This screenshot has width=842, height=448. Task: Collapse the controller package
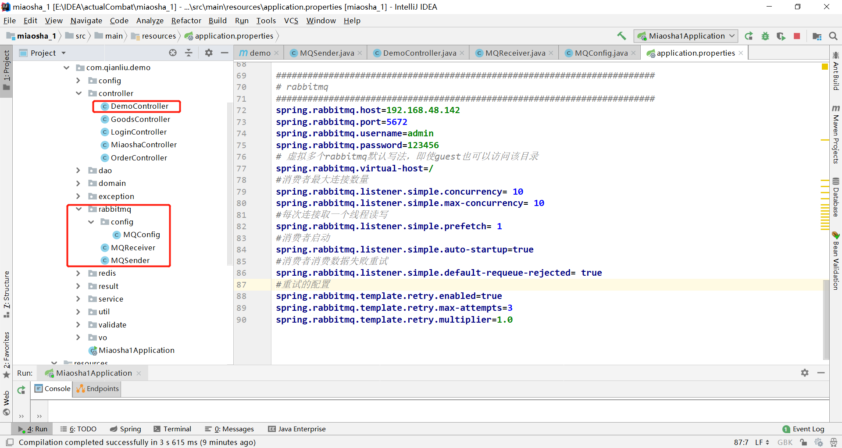tap(78, 93)
